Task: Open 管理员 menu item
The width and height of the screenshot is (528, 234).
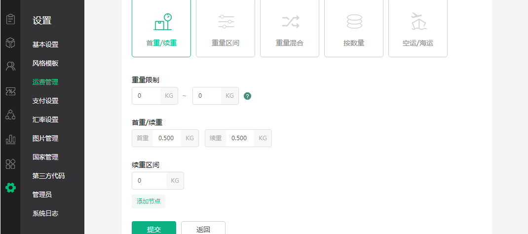Action: point(42,195)
